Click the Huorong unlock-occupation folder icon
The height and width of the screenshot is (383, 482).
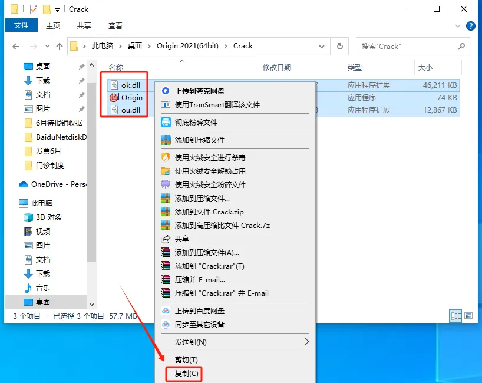tap(166, 171)
